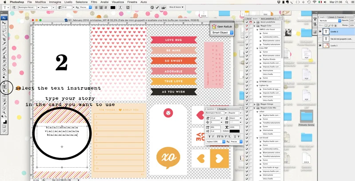
Task: Open the Smart Object dropdown in RadLab panel
Action: (223, 32)
